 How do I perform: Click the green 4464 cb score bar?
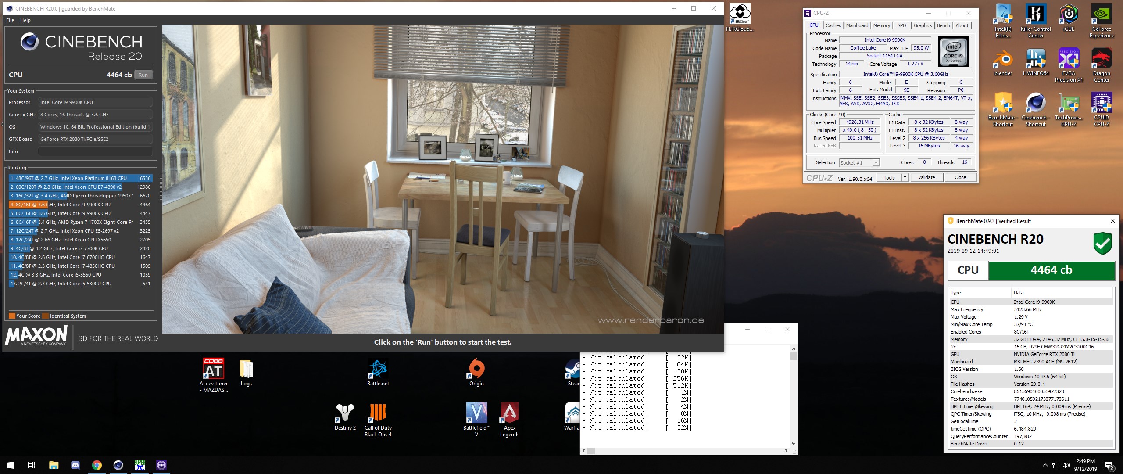(x=1051, y=270)
